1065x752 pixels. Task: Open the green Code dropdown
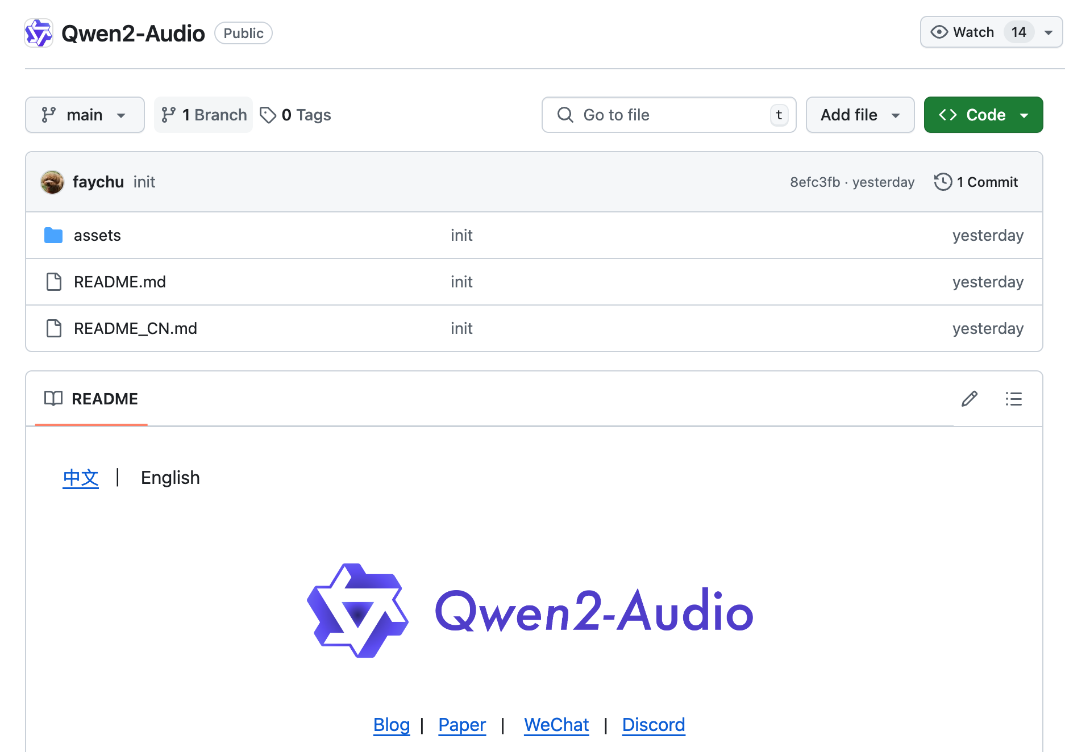click(983, 115)
